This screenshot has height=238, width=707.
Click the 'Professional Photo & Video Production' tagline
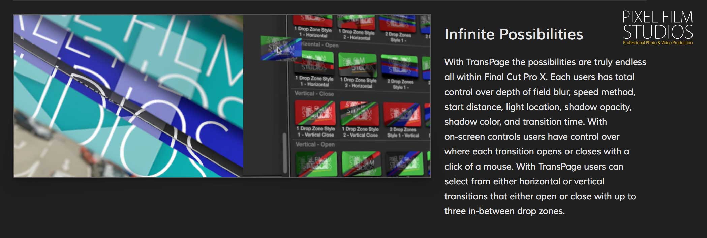657,43
